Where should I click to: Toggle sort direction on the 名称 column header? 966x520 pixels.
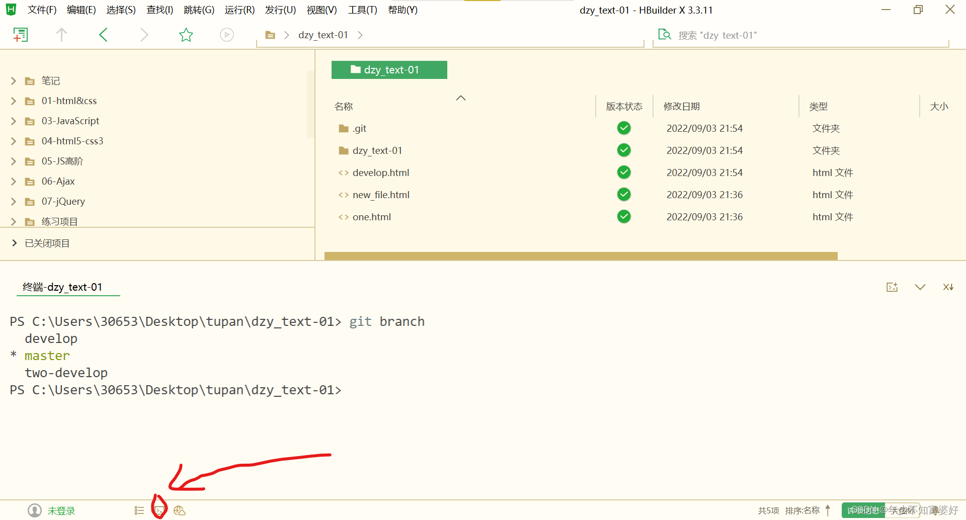click(x=460, y=99)
